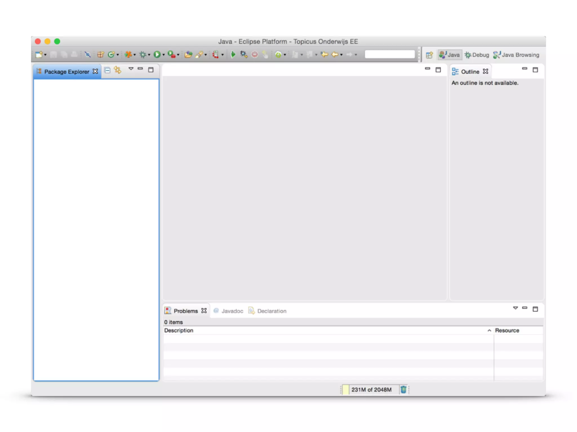
Task: Switch to the Debug perspective
Action: tap(477, 55)
